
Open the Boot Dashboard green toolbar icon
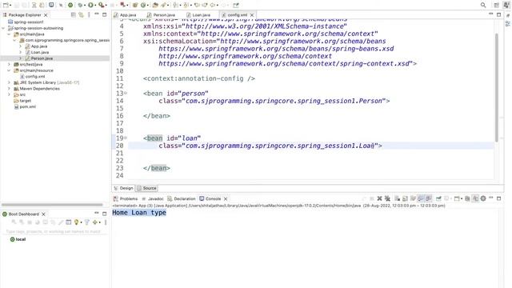point(70,5)
